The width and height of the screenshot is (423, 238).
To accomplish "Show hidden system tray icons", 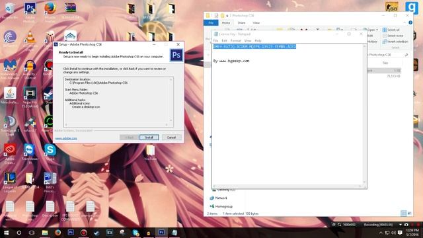I will (x=381, y=233).
